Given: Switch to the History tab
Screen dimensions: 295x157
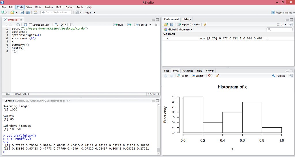Looking at the screenshot, I should click(187, 19).
